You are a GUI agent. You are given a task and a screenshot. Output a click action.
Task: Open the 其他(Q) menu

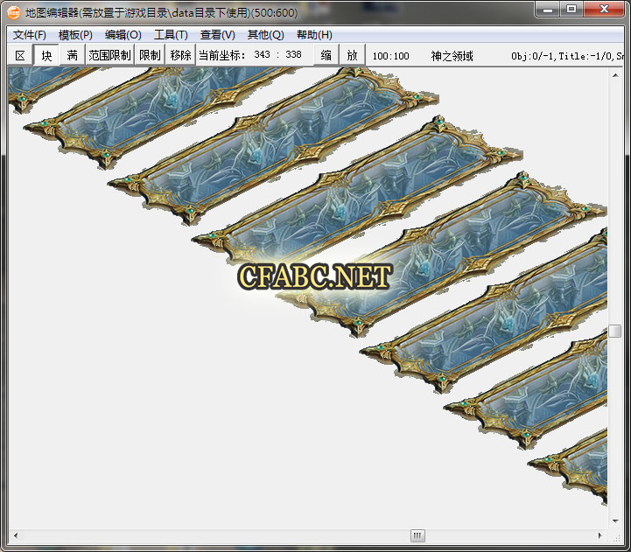point(265,35)
